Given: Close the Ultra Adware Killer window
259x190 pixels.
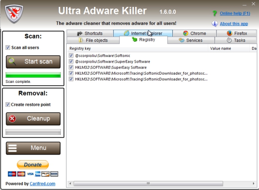Looking at the screenshot, I should 253,4.
